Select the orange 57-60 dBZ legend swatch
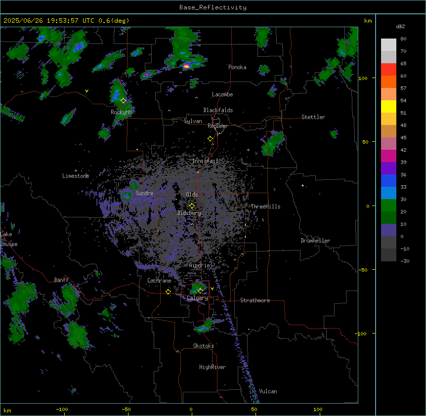426x416 pixels. pyautogui.click(x=388, y=82)
